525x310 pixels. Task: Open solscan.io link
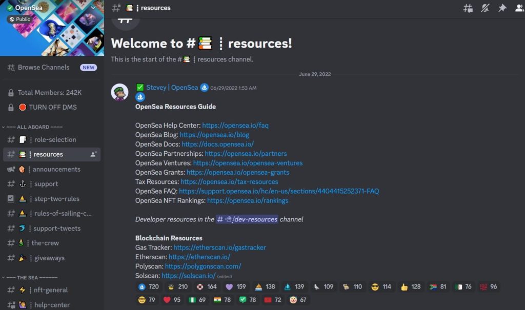(x=189, y=276)
